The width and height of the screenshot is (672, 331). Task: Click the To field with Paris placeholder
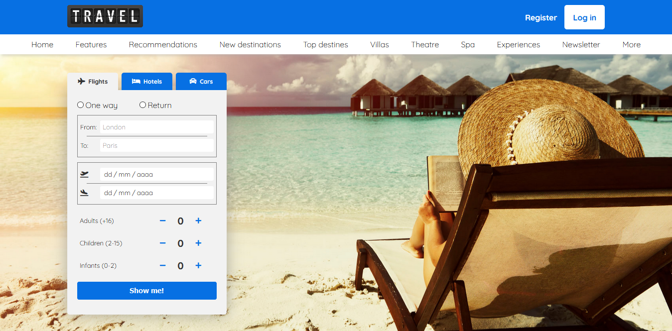(157, 145)
